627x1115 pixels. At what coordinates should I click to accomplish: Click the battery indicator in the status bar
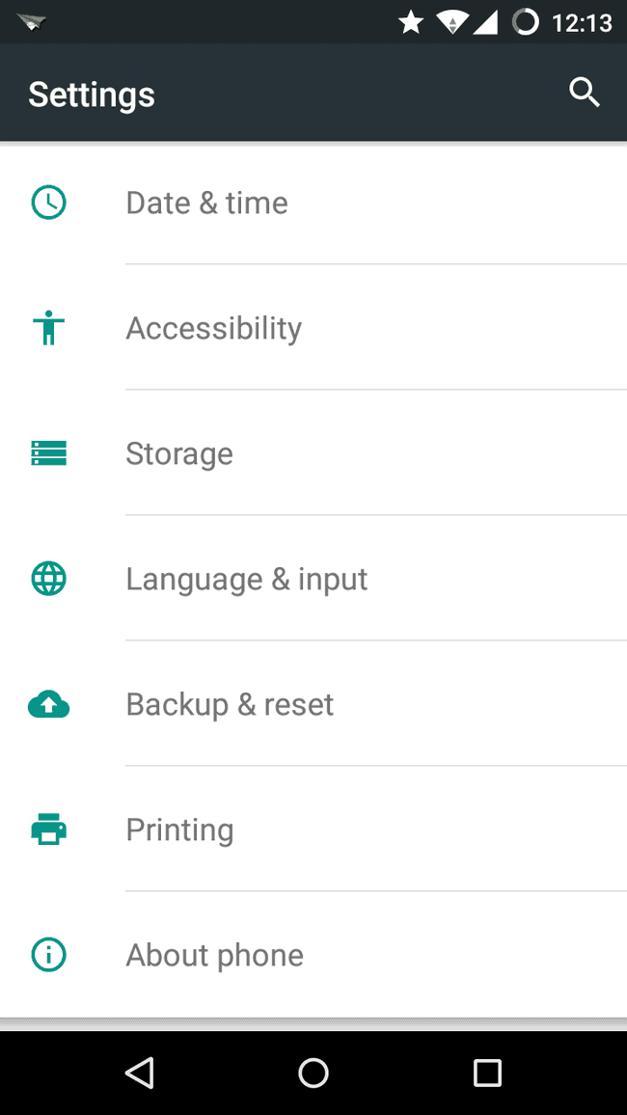tap(525, 21)
